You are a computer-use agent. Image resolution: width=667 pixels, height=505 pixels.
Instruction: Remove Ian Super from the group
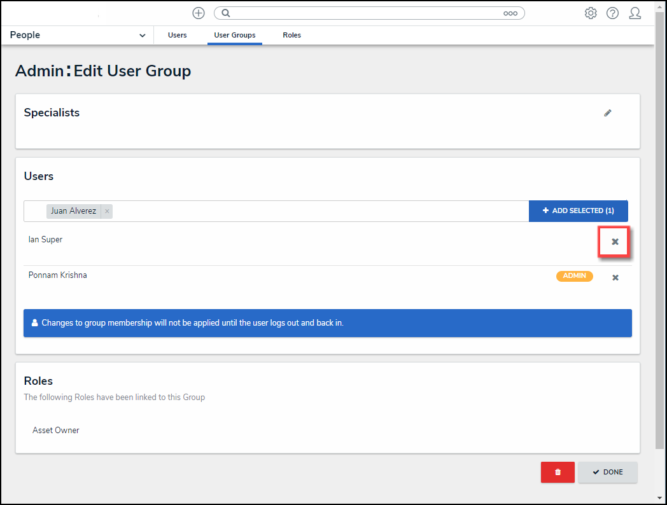(x=615, y=242)
